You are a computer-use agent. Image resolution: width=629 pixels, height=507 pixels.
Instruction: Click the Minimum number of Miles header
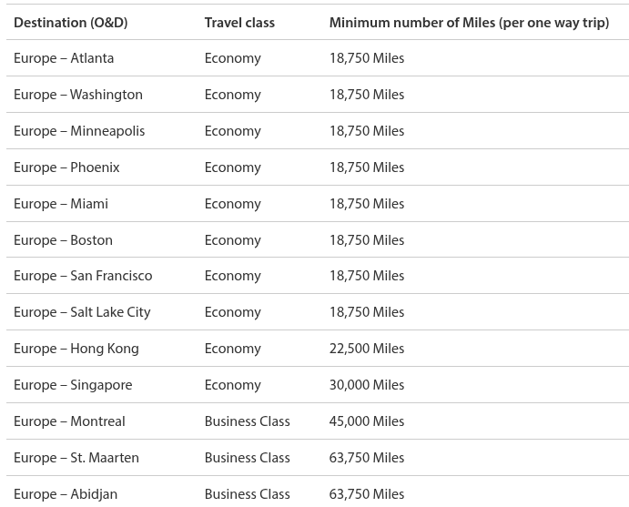coord(469,22)
